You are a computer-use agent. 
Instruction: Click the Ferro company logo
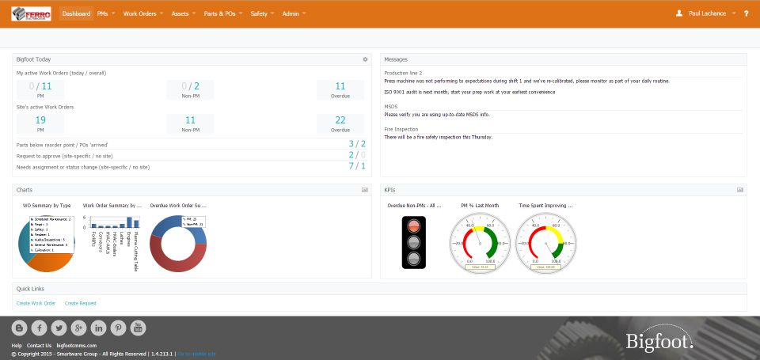(x=32, y=13)
